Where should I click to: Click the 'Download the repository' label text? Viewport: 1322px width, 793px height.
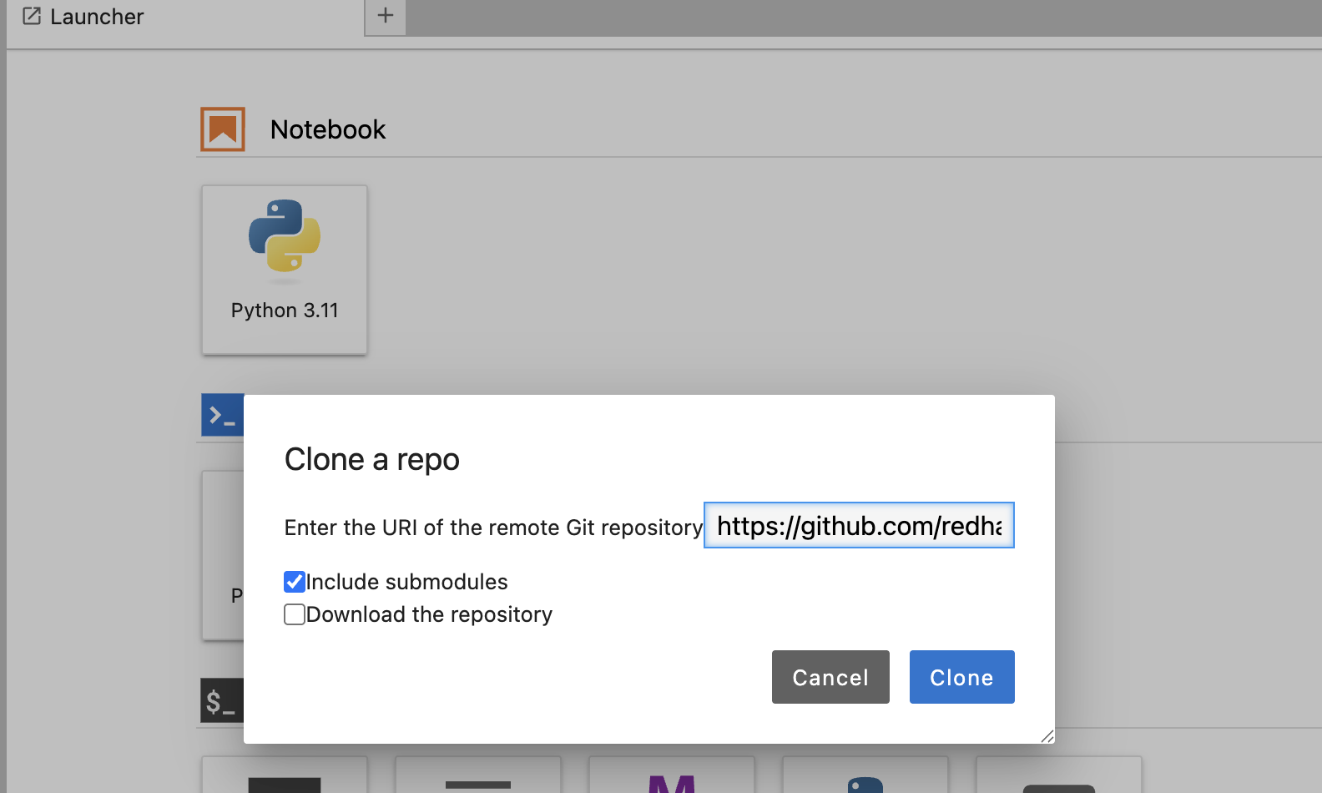click(429, 615)
